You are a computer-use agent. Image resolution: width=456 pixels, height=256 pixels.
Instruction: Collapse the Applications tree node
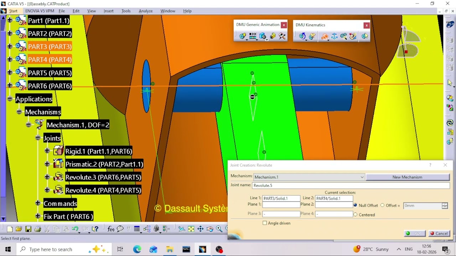(x=10, y=99)
